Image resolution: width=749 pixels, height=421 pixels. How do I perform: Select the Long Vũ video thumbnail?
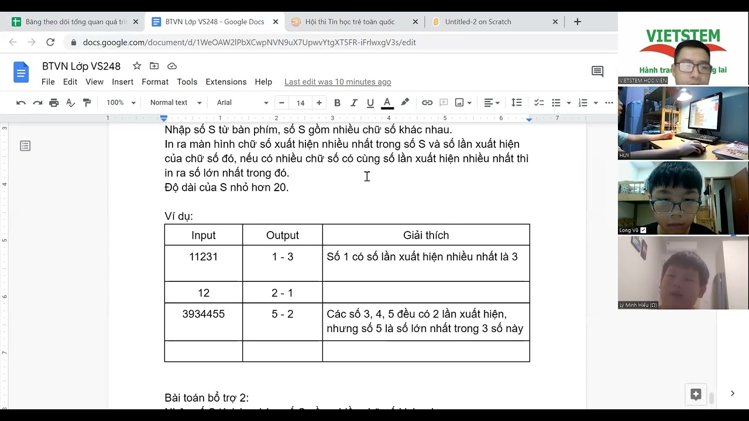(683, 198)
